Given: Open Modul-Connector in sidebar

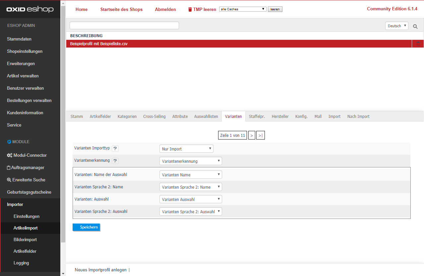Looking at the screenshot, I should [30, 155].
